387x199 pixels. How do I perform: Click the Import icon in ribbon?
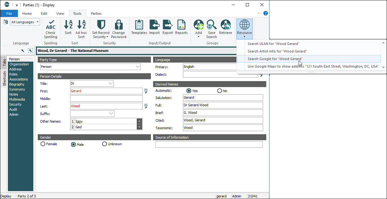154,25
